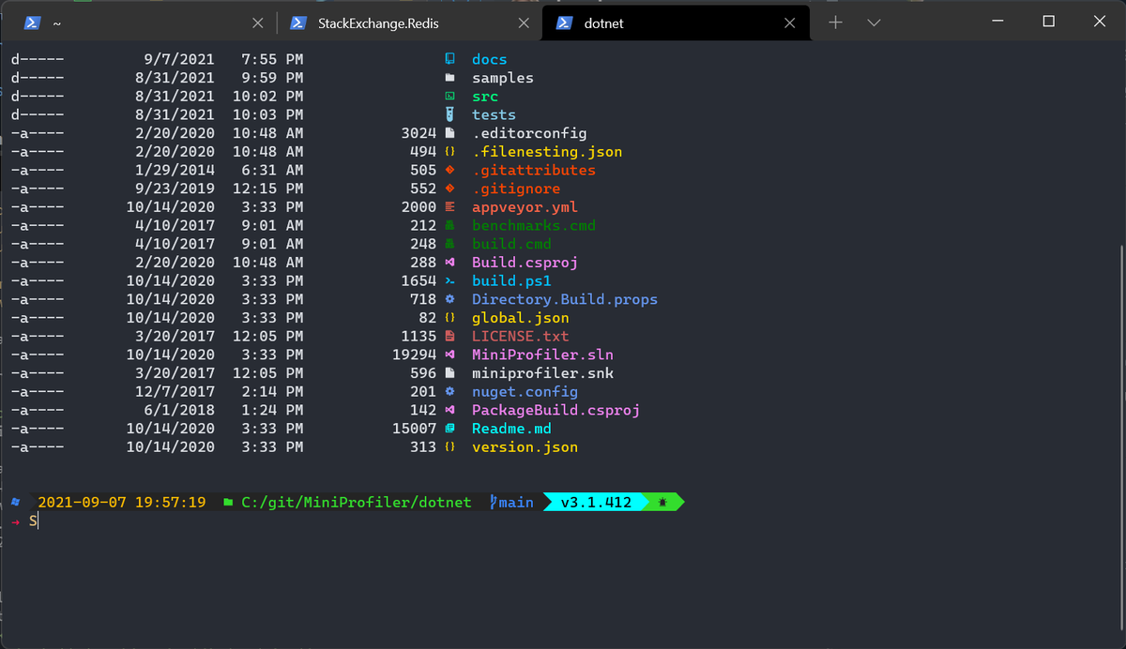The image size is (1126, 649).
Task: Click the samples directory name
Action: tap(503, 78)
